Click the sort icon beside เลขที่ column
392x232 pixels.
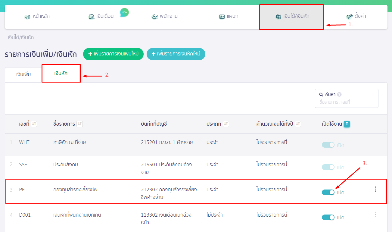click(34, 124)
